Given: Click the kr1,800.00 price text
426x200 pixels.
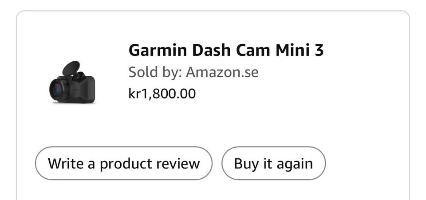Looking at the screenshot, I should (162, 94).
